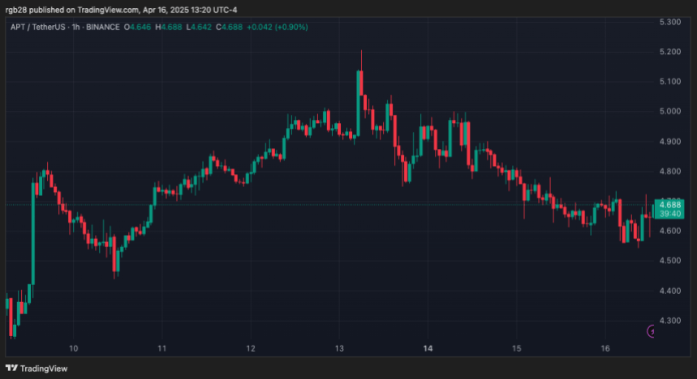697x379 pixels.
Task: Click the 4.400 level on price scale
Action: (669, 291)
